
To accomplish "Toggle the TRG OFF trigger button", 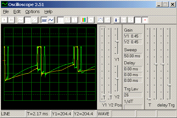I will click(68, 20).
